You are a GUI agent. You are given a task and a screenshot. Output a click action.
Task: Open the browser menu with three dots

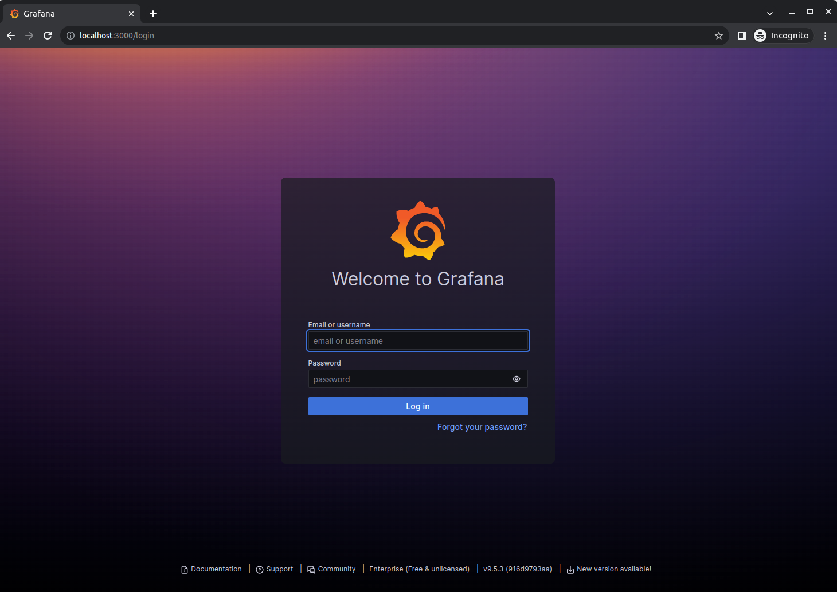[825, 35]
